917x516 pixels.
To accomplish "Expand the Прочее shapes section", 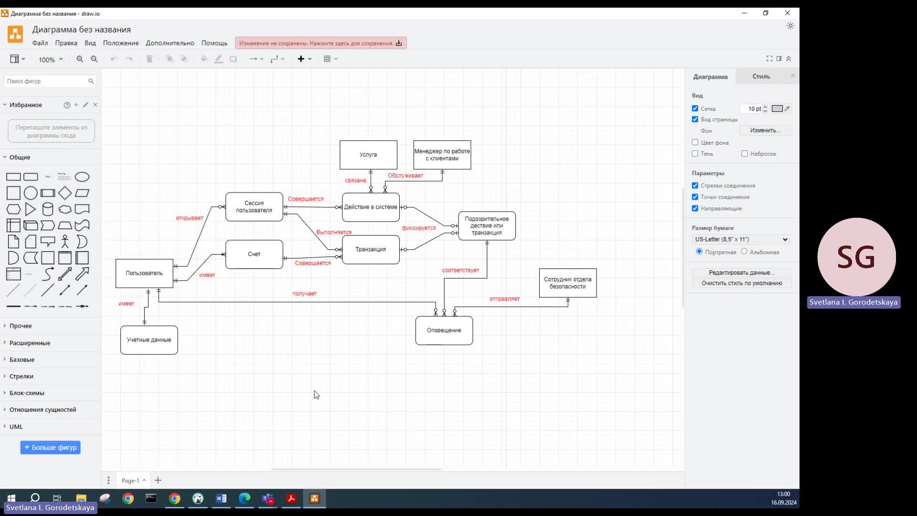I will coord(21,326).
